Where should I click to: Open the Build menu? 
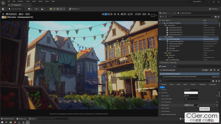point(34,2)
